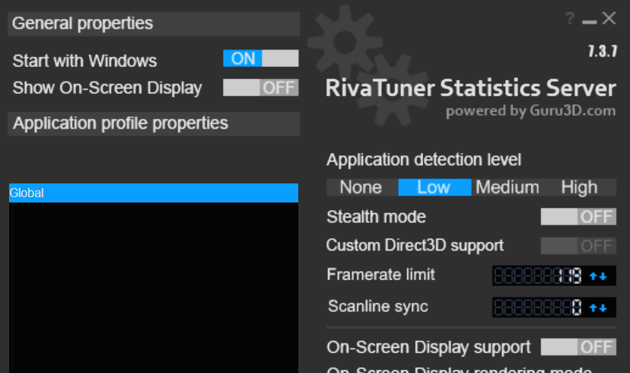Image resolution: width=630 pixels, height=373 pixels.
Task: Click the Stealth mode label
Action: pos(376,217)
